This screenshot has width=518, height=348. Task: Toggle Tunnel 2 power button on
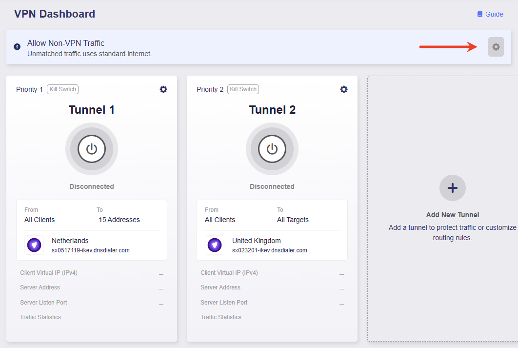(x=272, y=149)
